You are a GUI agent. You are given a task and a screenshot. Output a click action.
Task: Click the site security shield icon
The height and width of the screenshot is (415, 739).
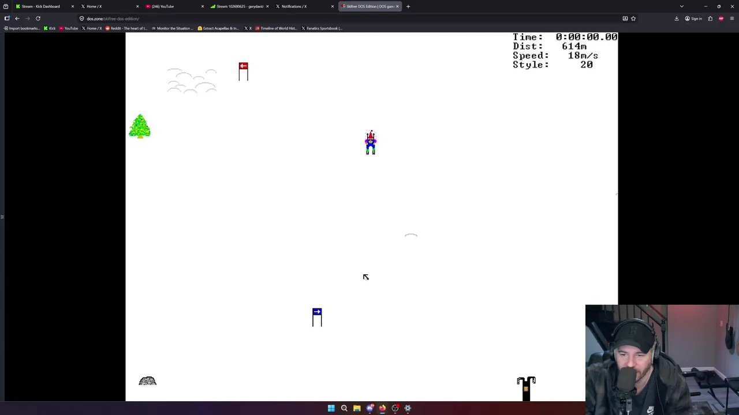click(x=81, y=18)
